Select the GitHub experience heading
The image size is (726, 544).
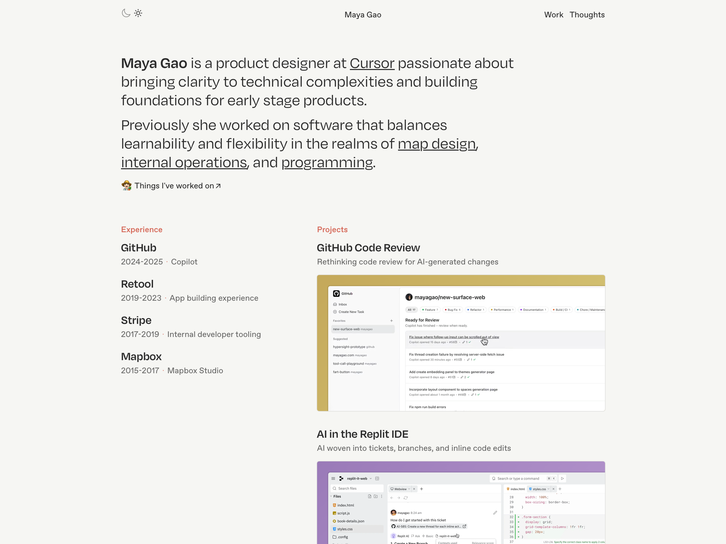point(138,248)
